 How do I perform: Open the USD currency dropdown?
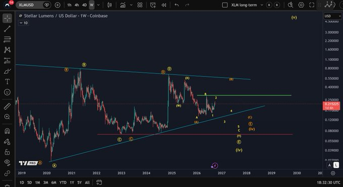pyautogui.click(x=332, y=16)
